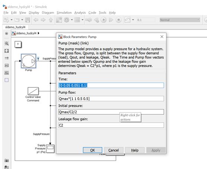The height and width of the screenshot is (169, 207).
Task: Click OK in Block Parameters dialog
Action: 93,150
